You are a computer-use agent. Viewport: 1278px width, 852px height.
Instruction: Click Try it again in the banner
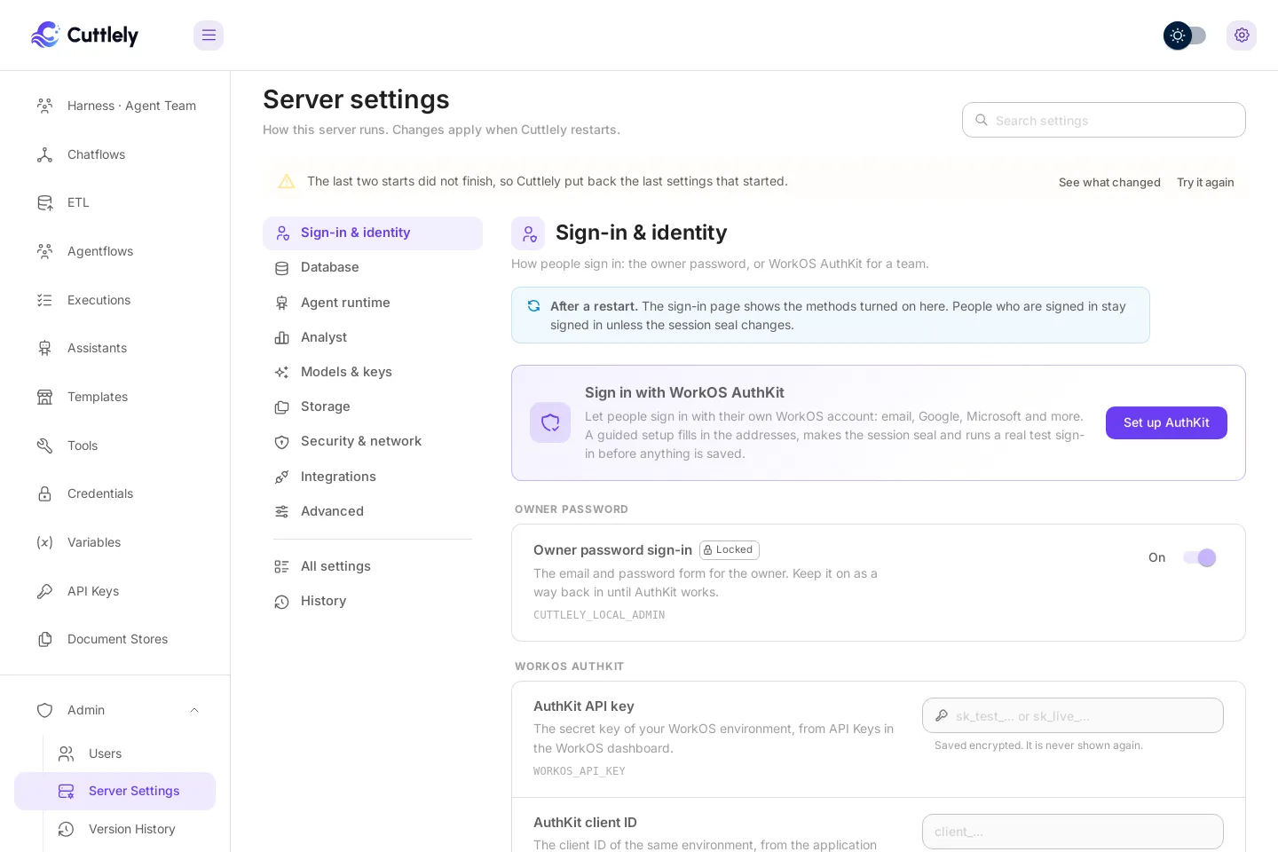click(x=1205, y=182)
